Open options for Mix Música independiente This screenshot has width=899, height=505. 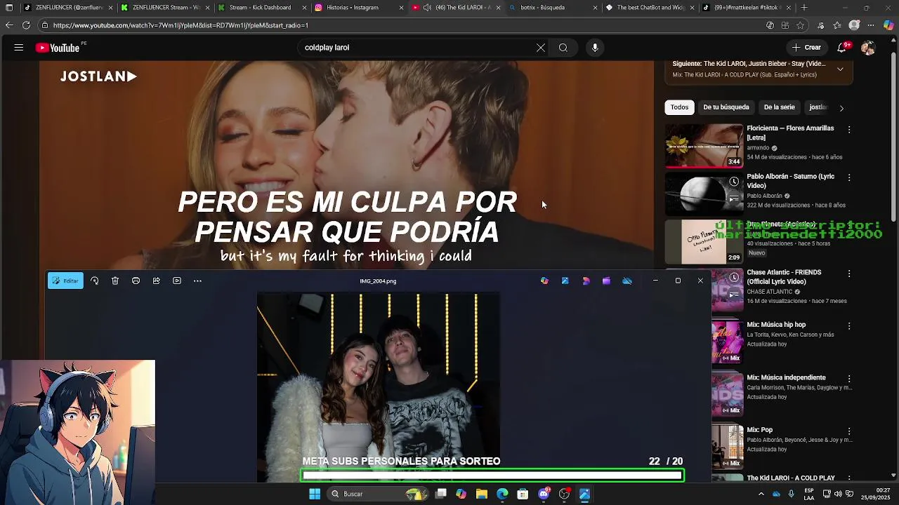(849, 379)
